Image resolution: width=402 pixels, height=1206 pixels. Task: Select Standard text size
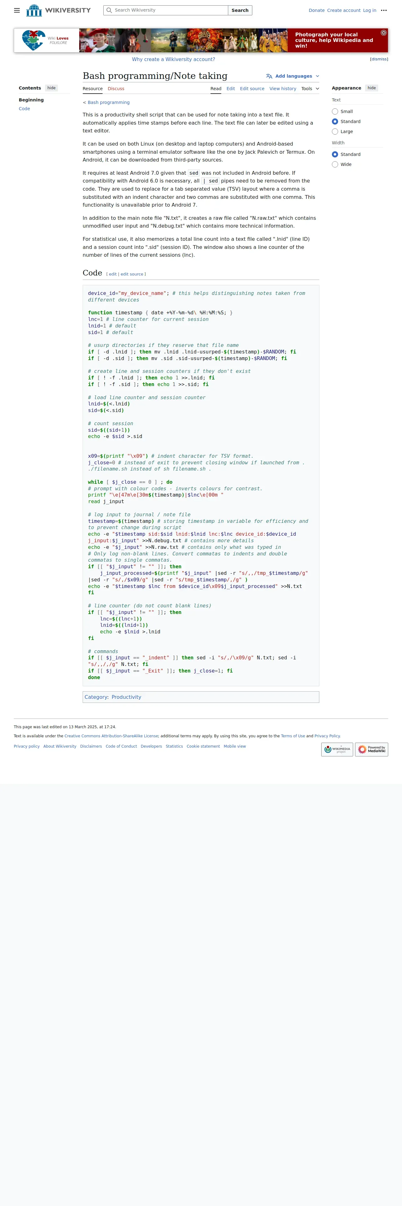[335, 122]
